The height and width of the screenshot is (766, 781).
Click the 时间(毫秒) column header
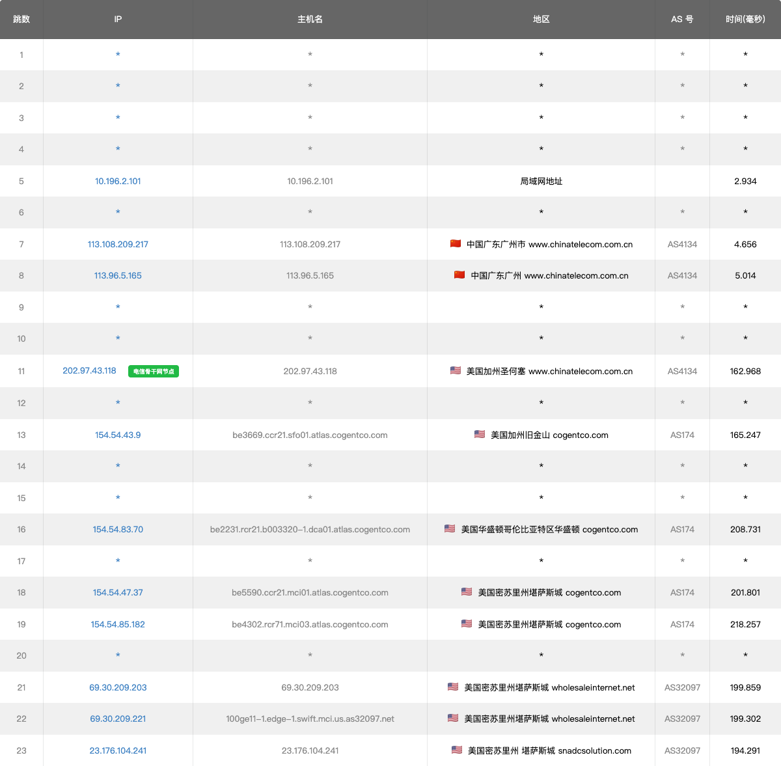745,20
